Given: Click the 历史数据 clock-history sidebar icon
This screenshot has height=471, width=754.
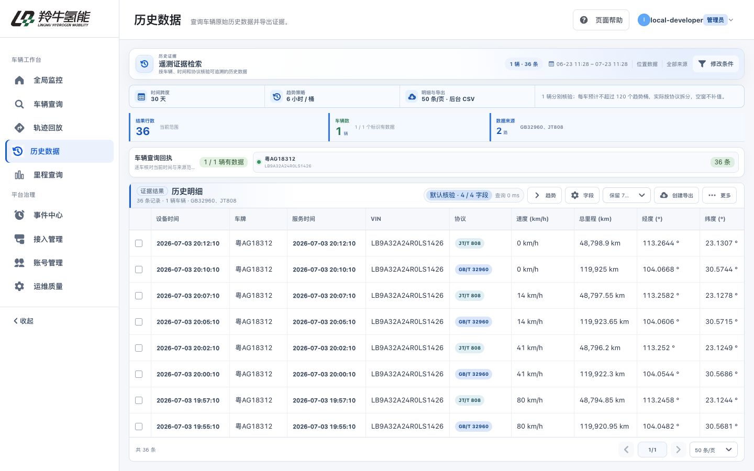Looking at the screenshot, I should (x=18, y=151).
